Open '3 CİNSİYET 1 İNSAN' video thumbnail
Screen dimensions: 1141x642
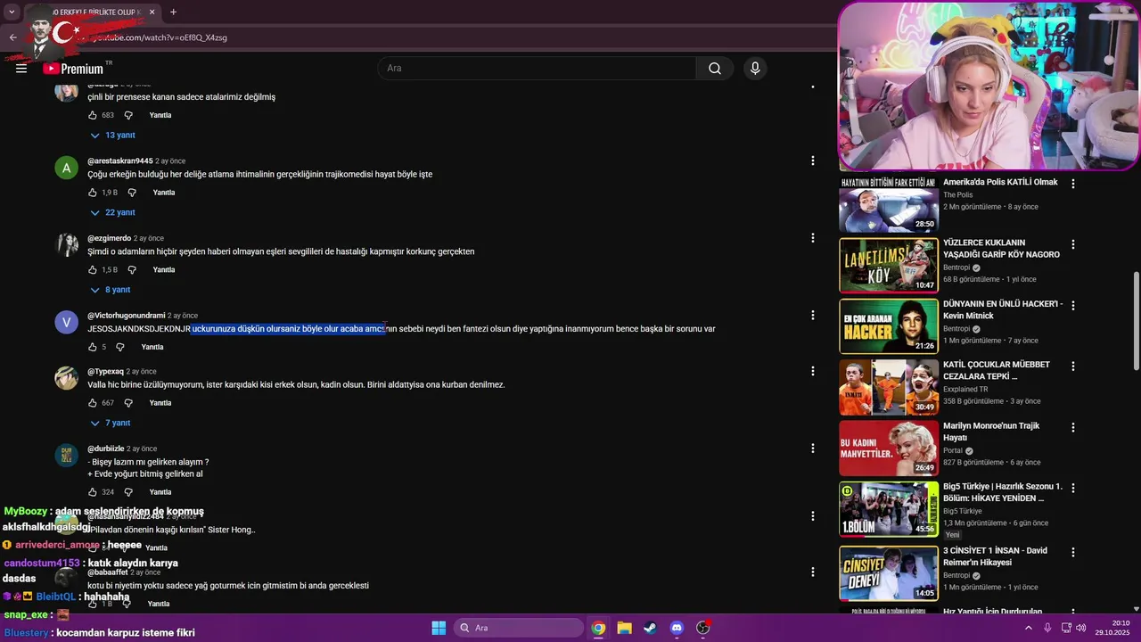click(888, 573)
